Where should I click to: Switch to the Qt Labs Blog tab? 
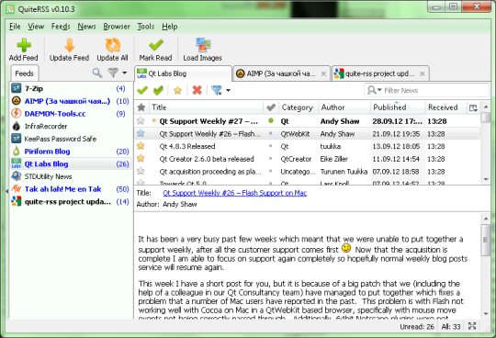pyautogui.click(x=183, y=73)
